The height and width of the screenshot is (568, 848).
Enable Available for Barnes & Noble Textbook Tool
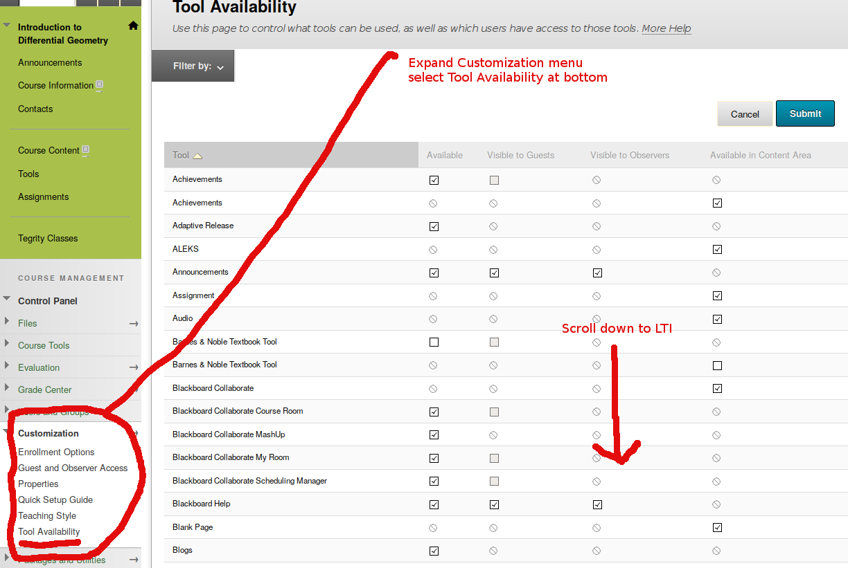(434, 342)
